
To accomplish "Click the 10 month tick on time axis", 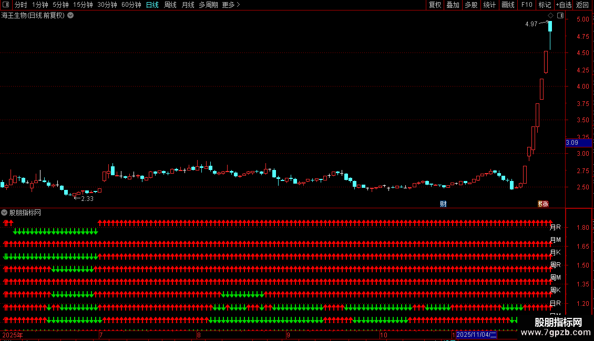I will point(384,335).
